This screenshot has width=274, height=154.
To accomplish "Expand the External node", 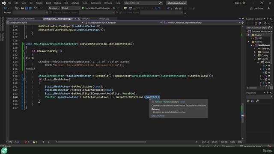I will (x=255, y=52).
